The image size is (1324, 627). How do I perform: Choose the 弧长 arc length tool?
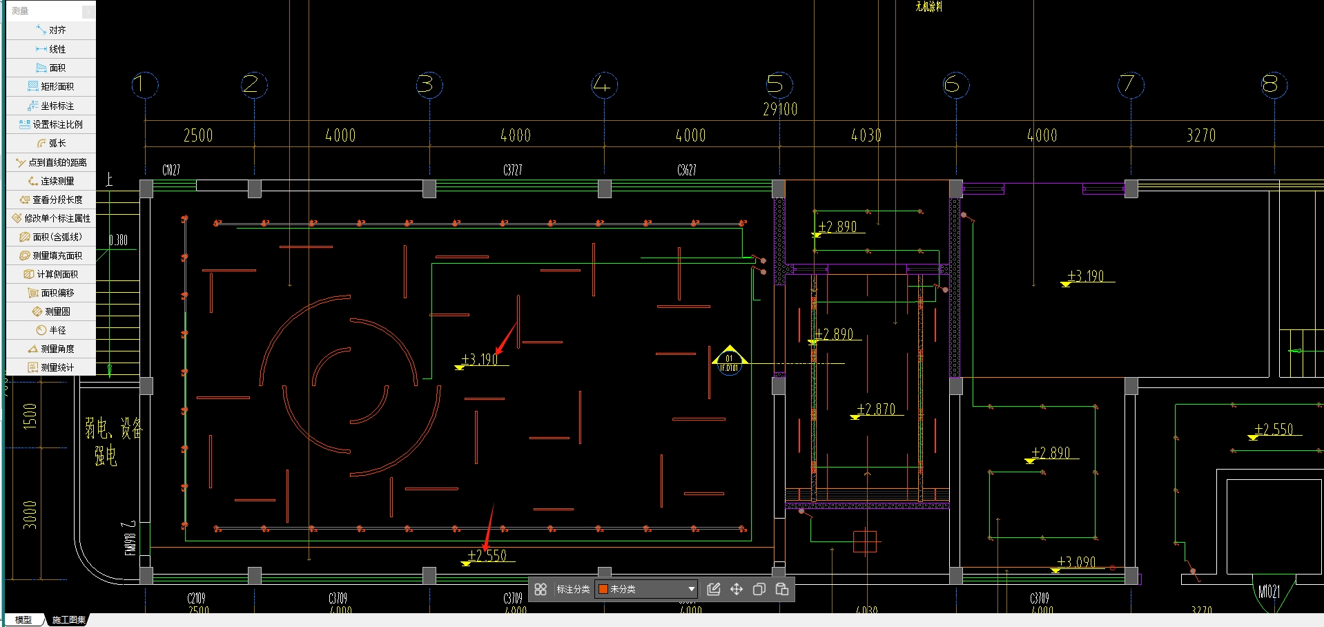pyautogui.click(x=51, y=143)
